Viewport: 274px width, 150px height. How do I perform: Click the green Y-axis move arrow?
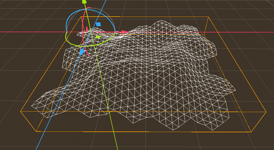(84, 2)
